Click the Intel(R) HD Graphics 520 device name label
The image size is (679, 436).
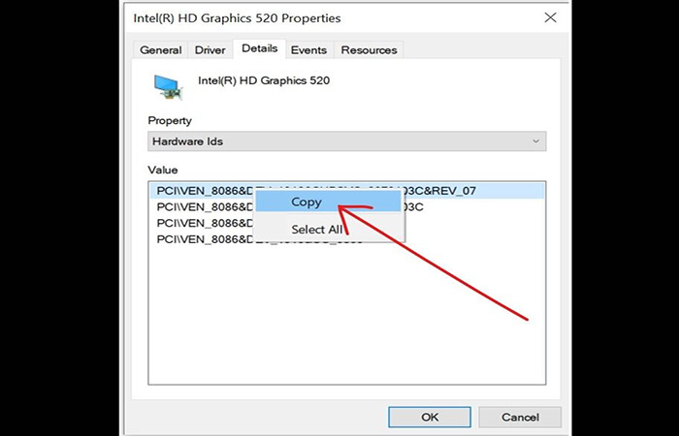(x=264, y=80)
